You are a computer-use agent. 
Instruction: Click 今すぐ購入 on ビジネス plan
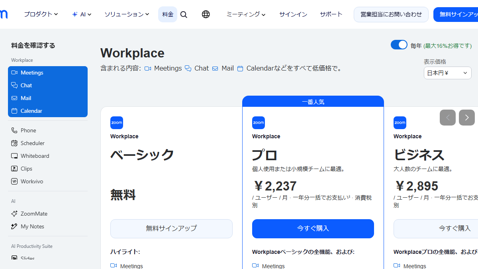tap(436, 229)
